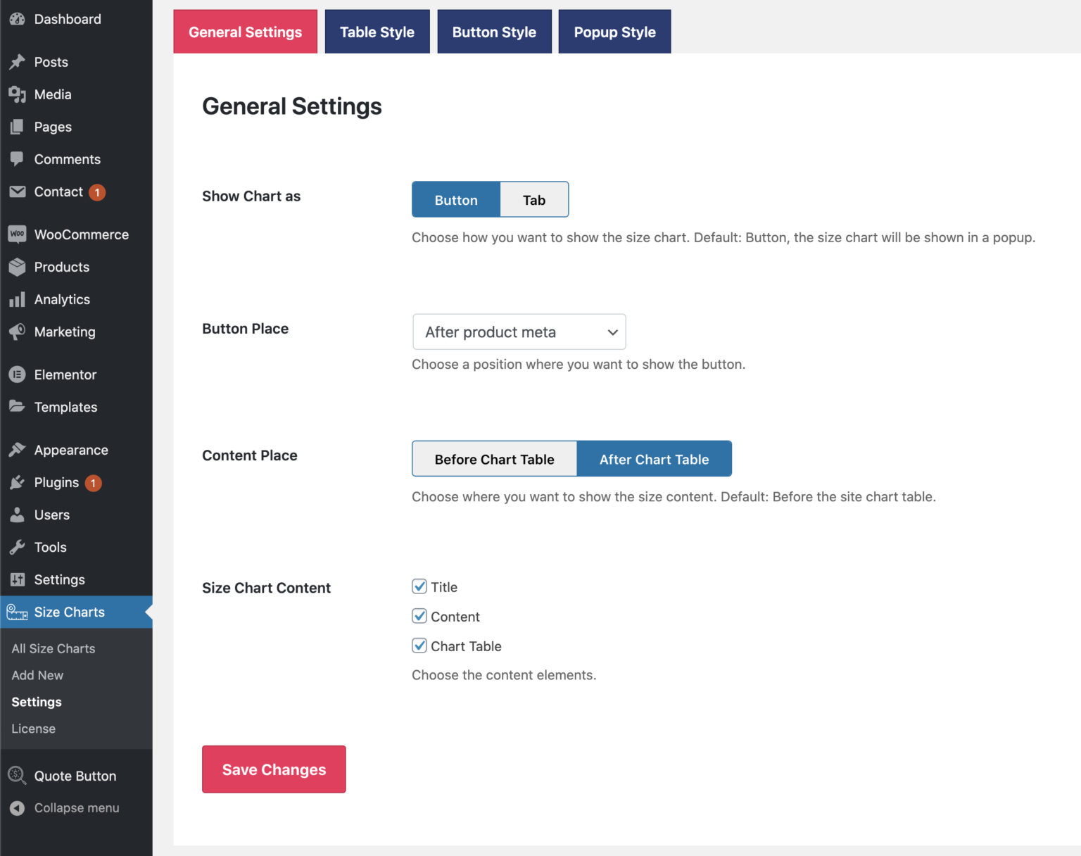Image resolution: width=1081 pixels, height=856 pixels.
Task: Open the Button Place dropdown
Action: (519, 332)
